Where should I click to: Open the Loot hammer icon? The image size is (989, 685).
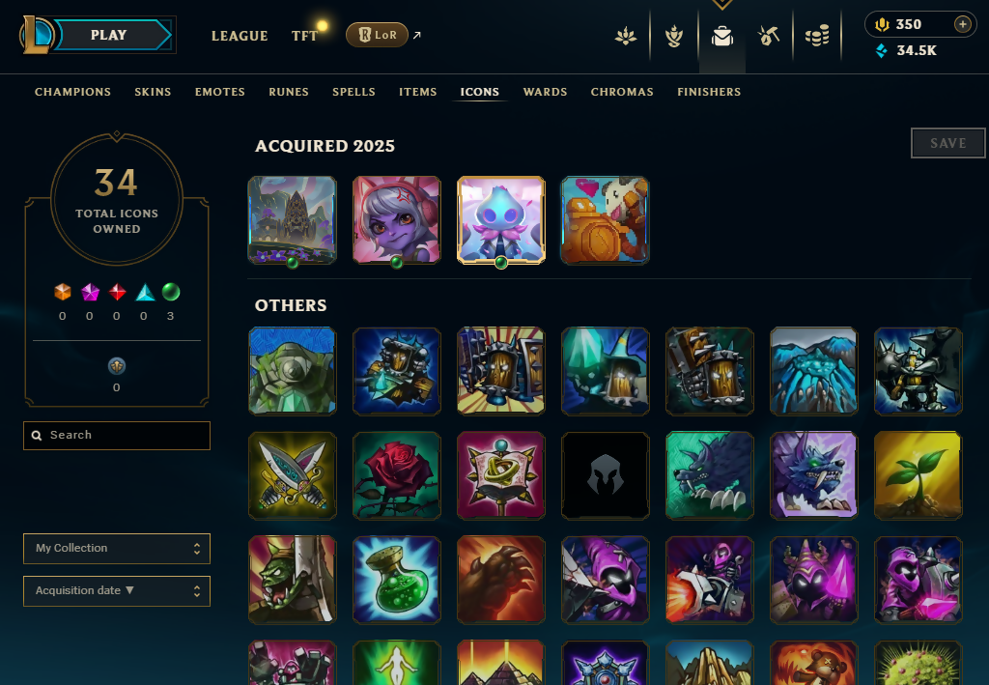click(x=768, y=36)
